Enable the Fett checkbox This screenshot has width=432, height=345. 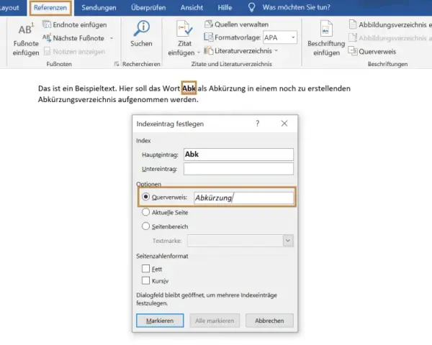tap(145, 269)
